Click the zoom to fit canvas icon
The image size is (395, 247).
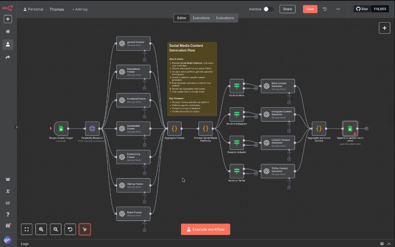[27, 229]
